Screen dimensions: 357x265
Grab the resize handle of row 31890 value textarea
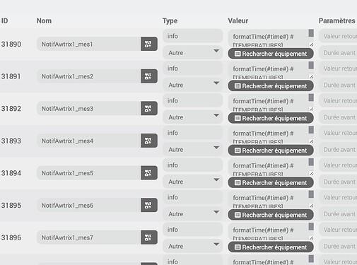click(x=312, y=45)
